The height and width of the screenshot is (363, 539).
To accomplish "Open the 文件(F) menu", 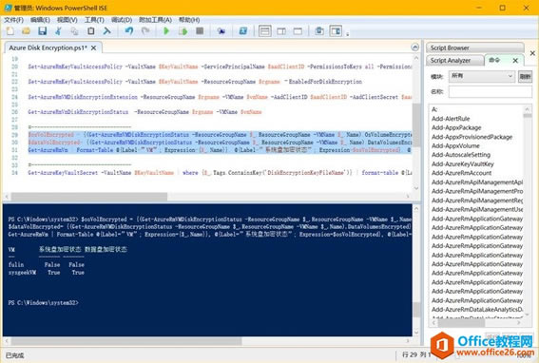I will (x=13, y=20).
